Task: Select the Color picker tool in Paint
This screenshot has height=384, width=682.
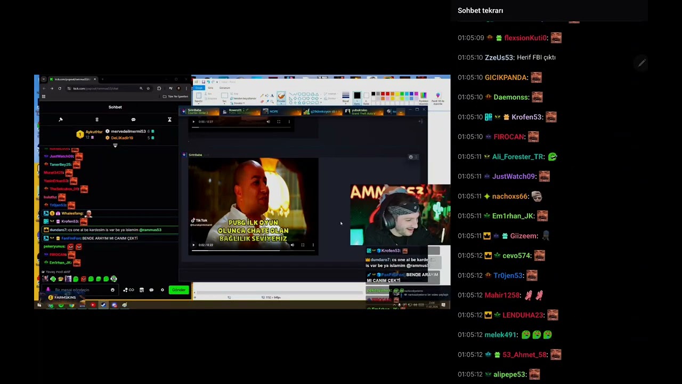Action: click(267, 101)
